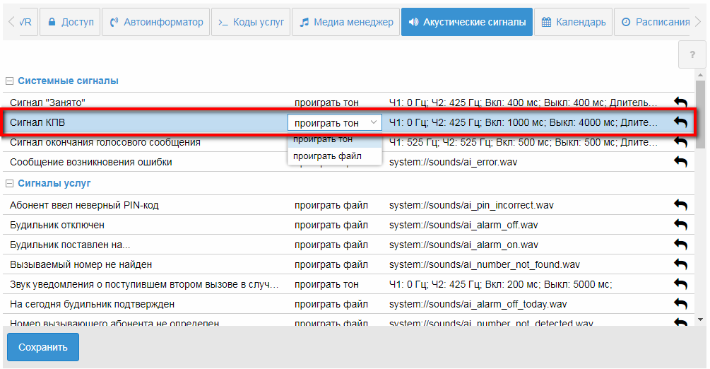Reset the "Вызываемый номер не найден" signal

coord(680,264)
